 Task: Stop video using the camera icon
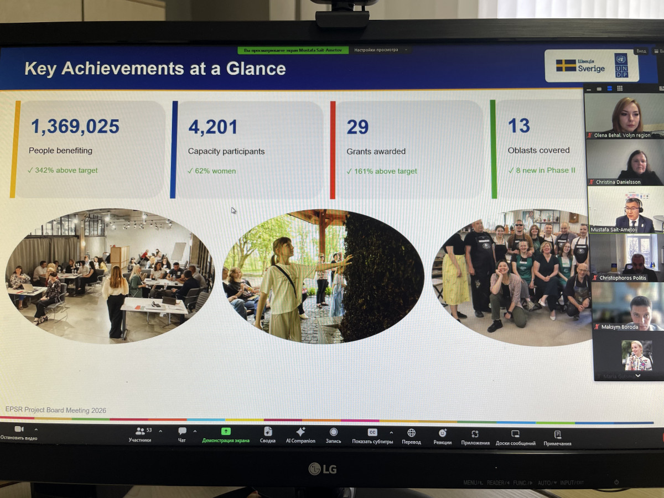pos(19,430)
